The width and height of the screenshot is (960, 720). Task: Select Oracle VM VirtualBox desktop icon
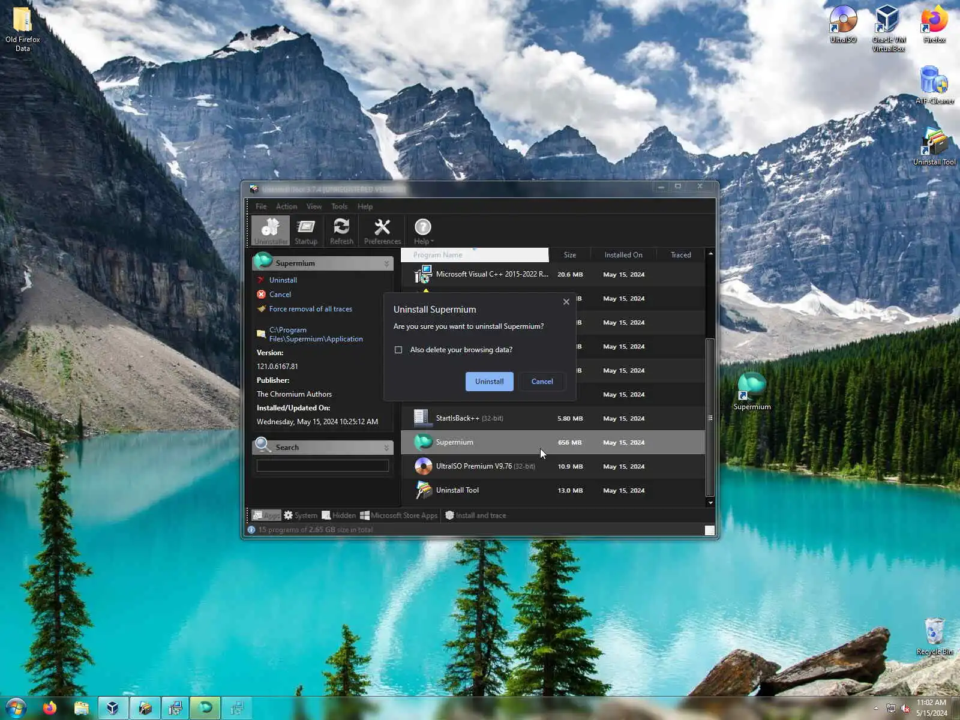click(x=888, y=29)
